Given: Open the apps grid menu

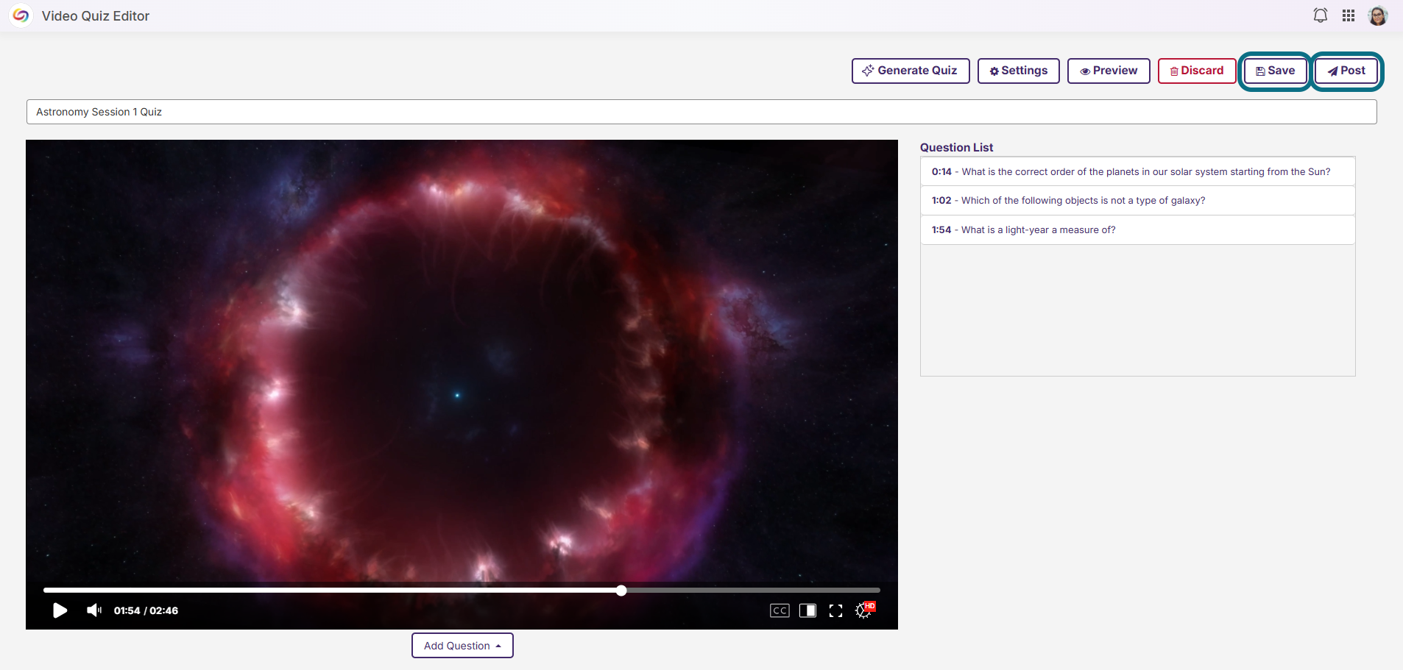Looking at the screenshot, I should 1349,15.
